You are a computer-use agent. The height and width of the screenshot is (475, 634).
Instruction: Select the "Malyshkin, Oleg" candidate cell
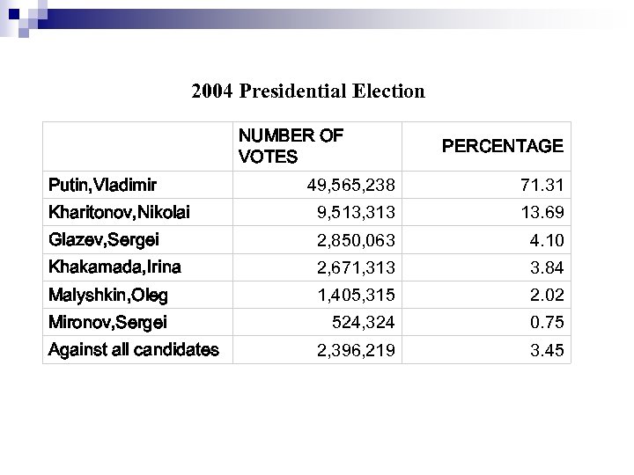(x=108, y=295)
